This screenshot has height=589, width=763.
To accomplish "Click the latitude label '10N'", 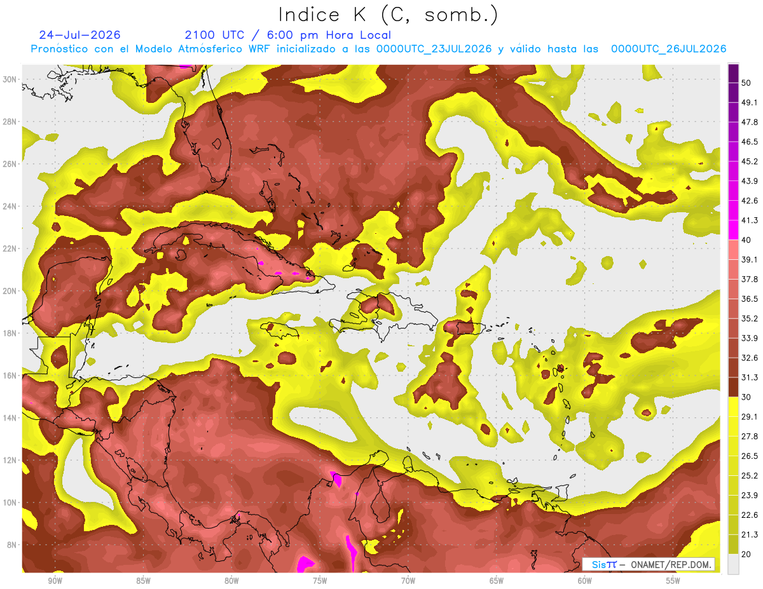I will click(x=10, y=503).
